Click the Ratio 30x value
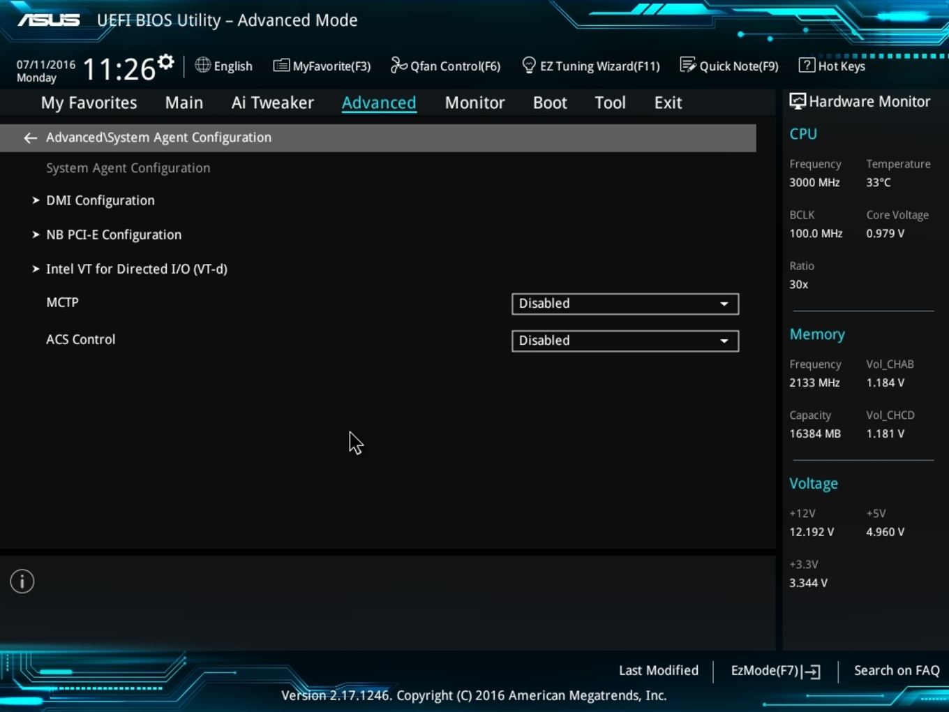949x712 pixels. 799,284
